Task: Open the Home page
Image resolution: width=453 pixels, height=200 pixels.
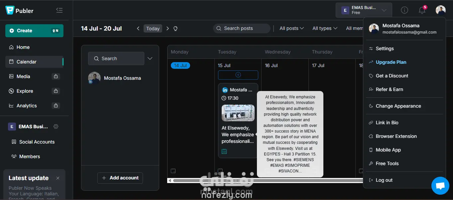Action: (23, 47)
